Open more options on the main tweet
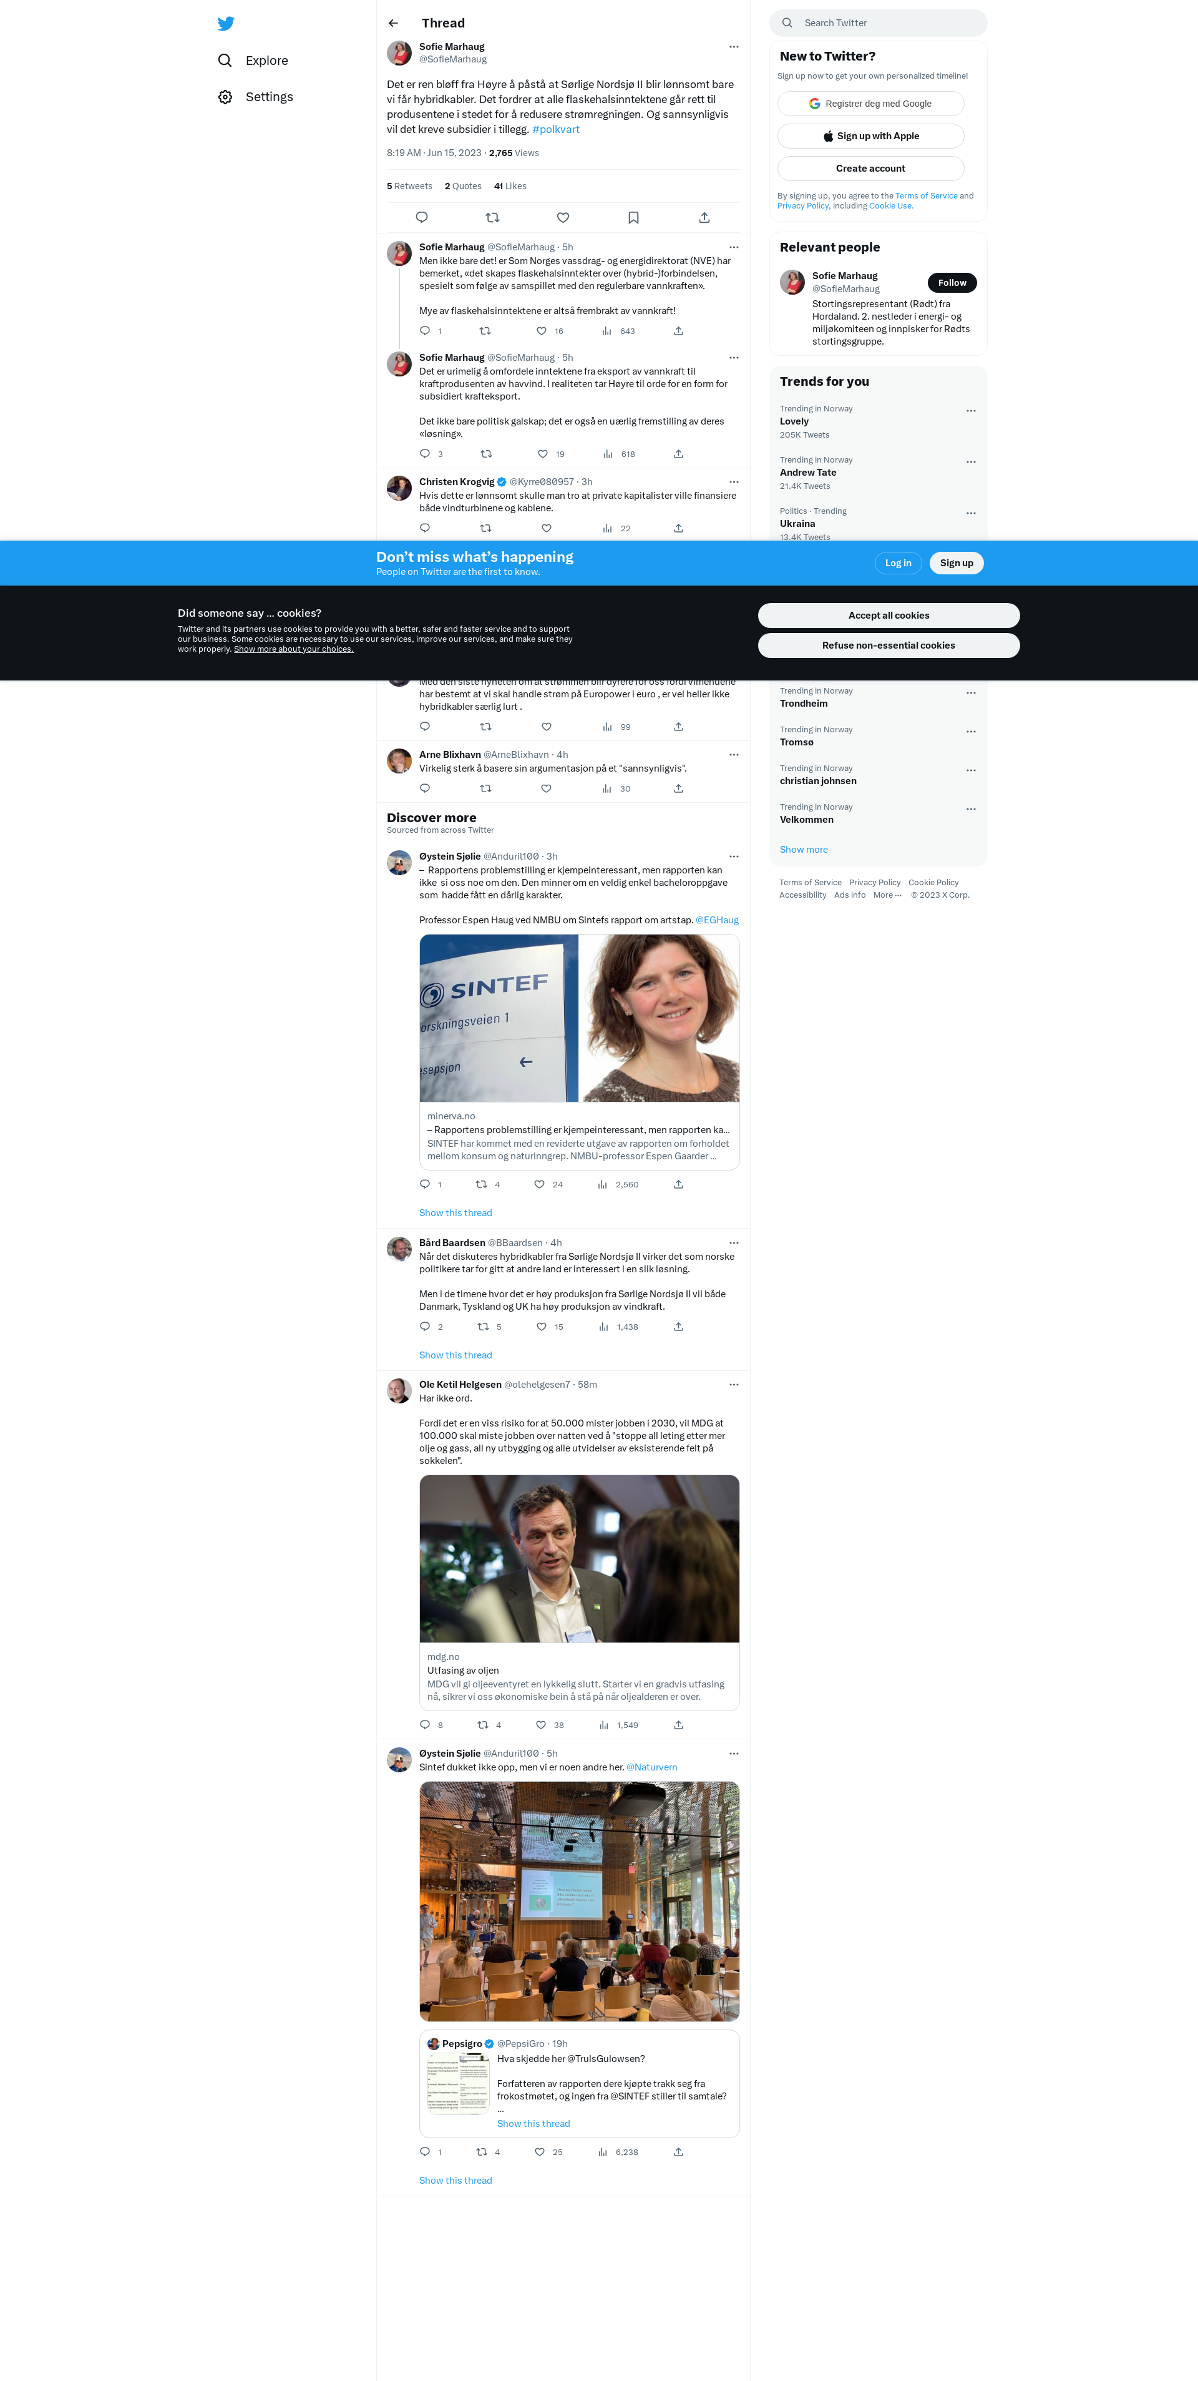The image size is (1198, 2381). (733, 46)
